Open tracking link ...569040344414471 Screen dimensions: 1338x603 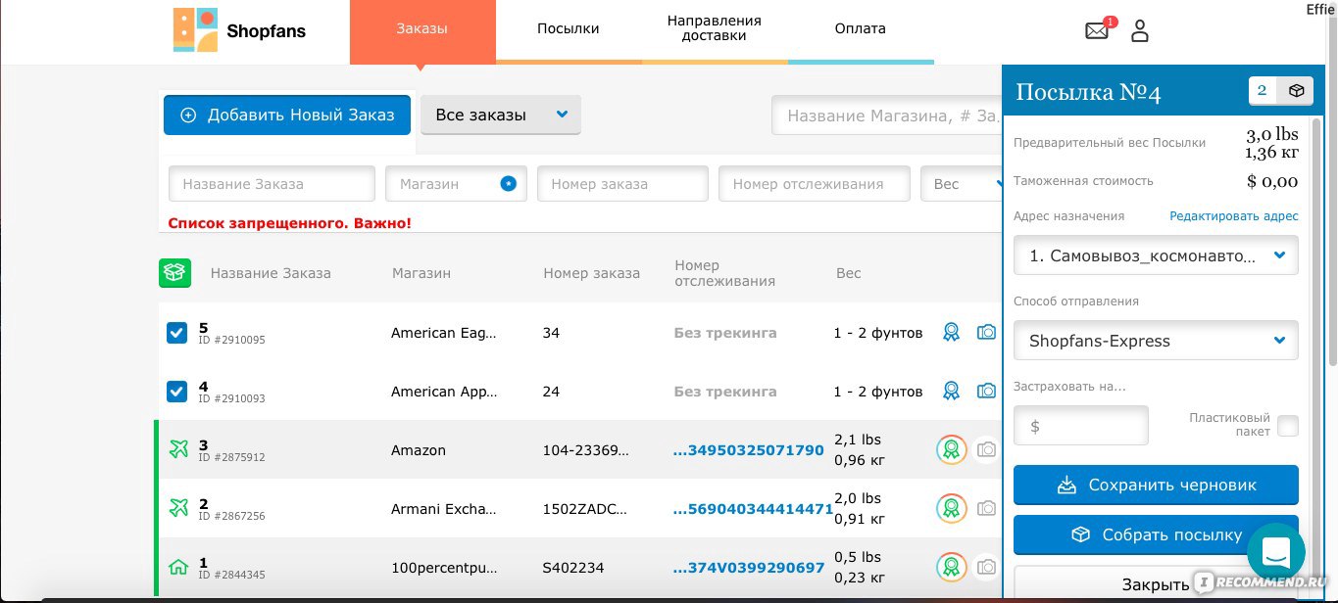(753, 508)
